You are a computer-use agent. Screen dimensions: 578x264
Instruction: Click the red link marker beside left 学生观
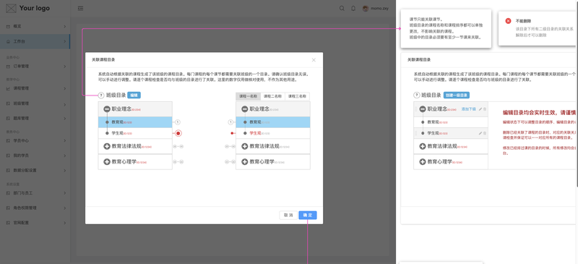pyautogui.click(x=178, y=133)
